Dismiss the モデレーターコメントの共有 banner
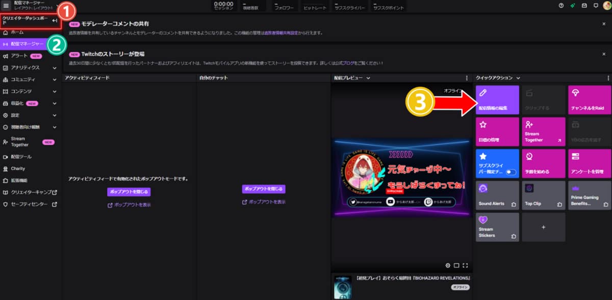The image size is (612, 300). (604, 24)
